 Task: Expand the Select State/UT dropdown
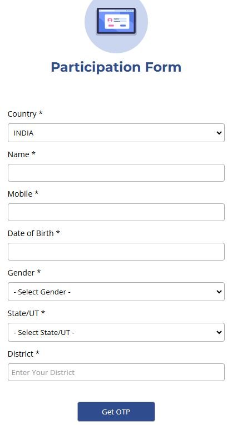click(x=116, y=332)
